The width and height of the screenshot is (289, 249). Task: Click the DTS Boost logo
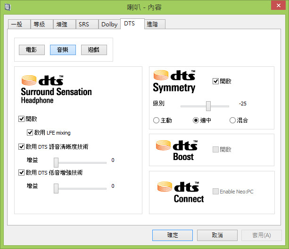point(177,150)
